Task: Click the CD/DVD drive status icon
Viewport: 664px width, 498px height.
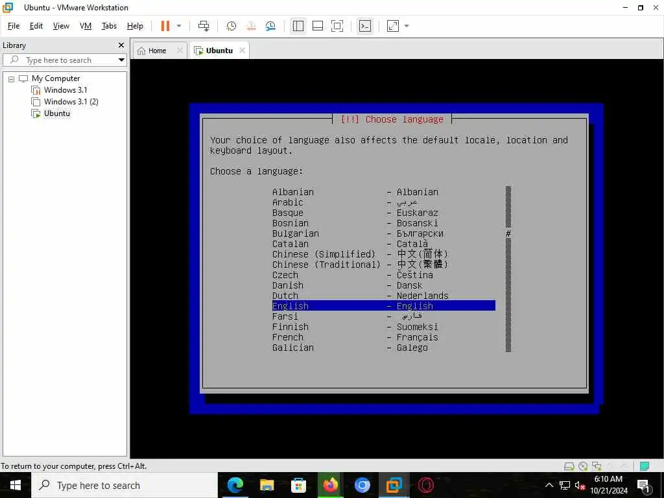Action: (x=583, y=466)
